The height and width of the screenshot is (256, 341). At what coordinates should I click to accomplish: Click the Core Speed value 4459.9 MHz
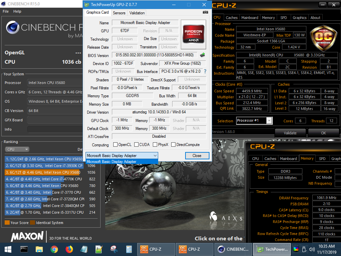[x=252, y=91]
